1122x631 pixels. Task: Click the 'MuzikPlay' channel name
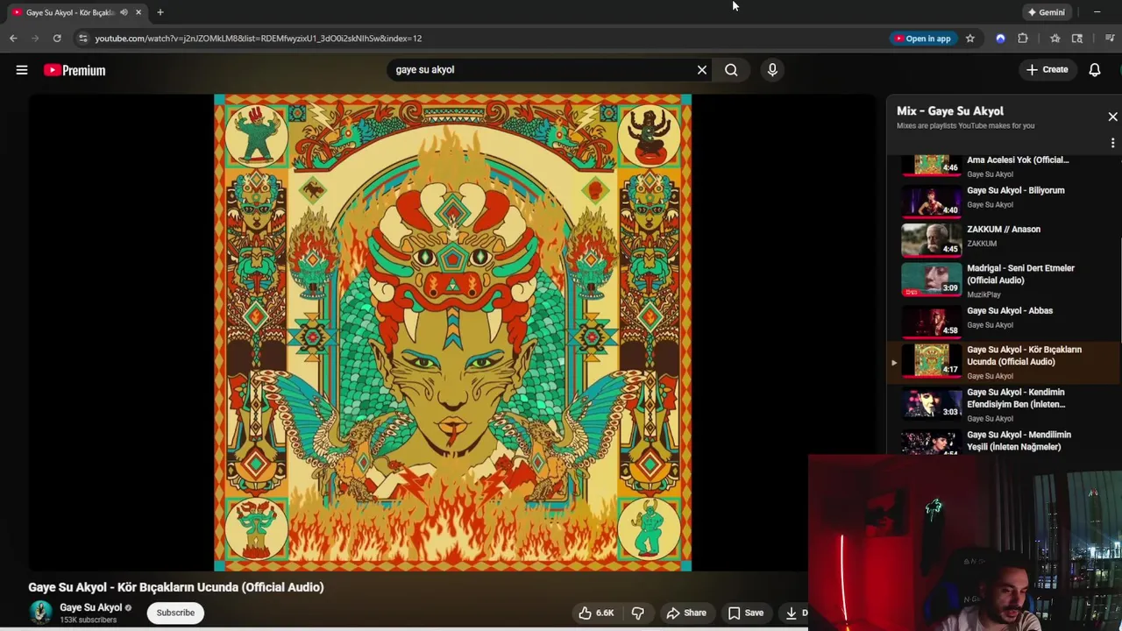[x=984, y=294]
